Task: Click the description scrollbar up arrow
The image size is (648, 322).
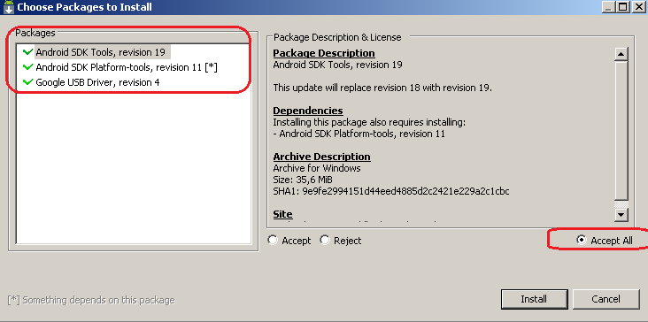Action: click(x=621, y=54)
